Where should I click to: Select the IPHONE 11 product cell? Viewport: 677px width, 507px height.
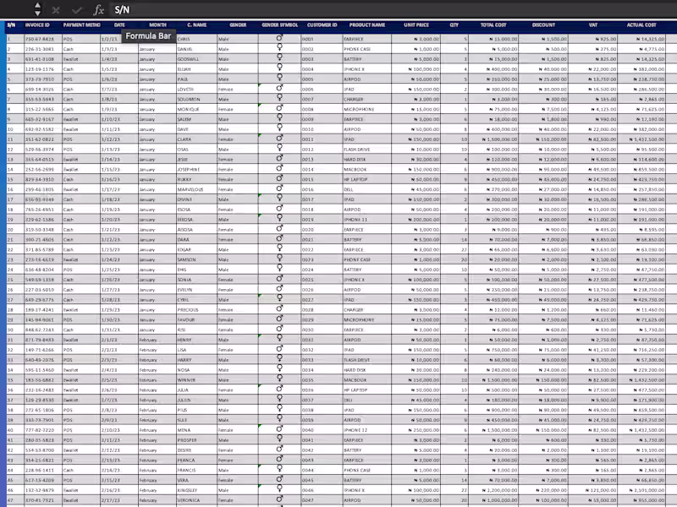[367, 220]
